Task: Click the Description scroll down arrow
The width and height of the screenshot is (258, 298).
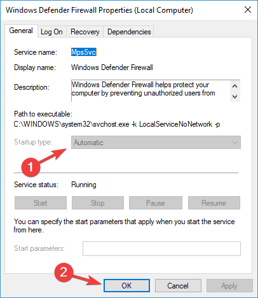Action: coord(234,97)
